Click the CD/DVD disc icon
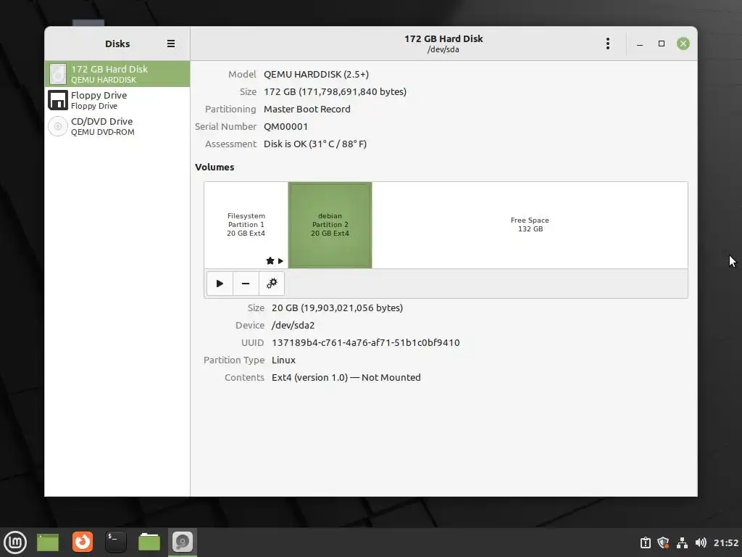Screen dimensions: 742x557 point(58,126)
